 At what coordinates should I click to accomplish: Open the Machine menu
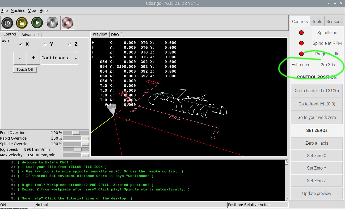(x=18, y=11)
